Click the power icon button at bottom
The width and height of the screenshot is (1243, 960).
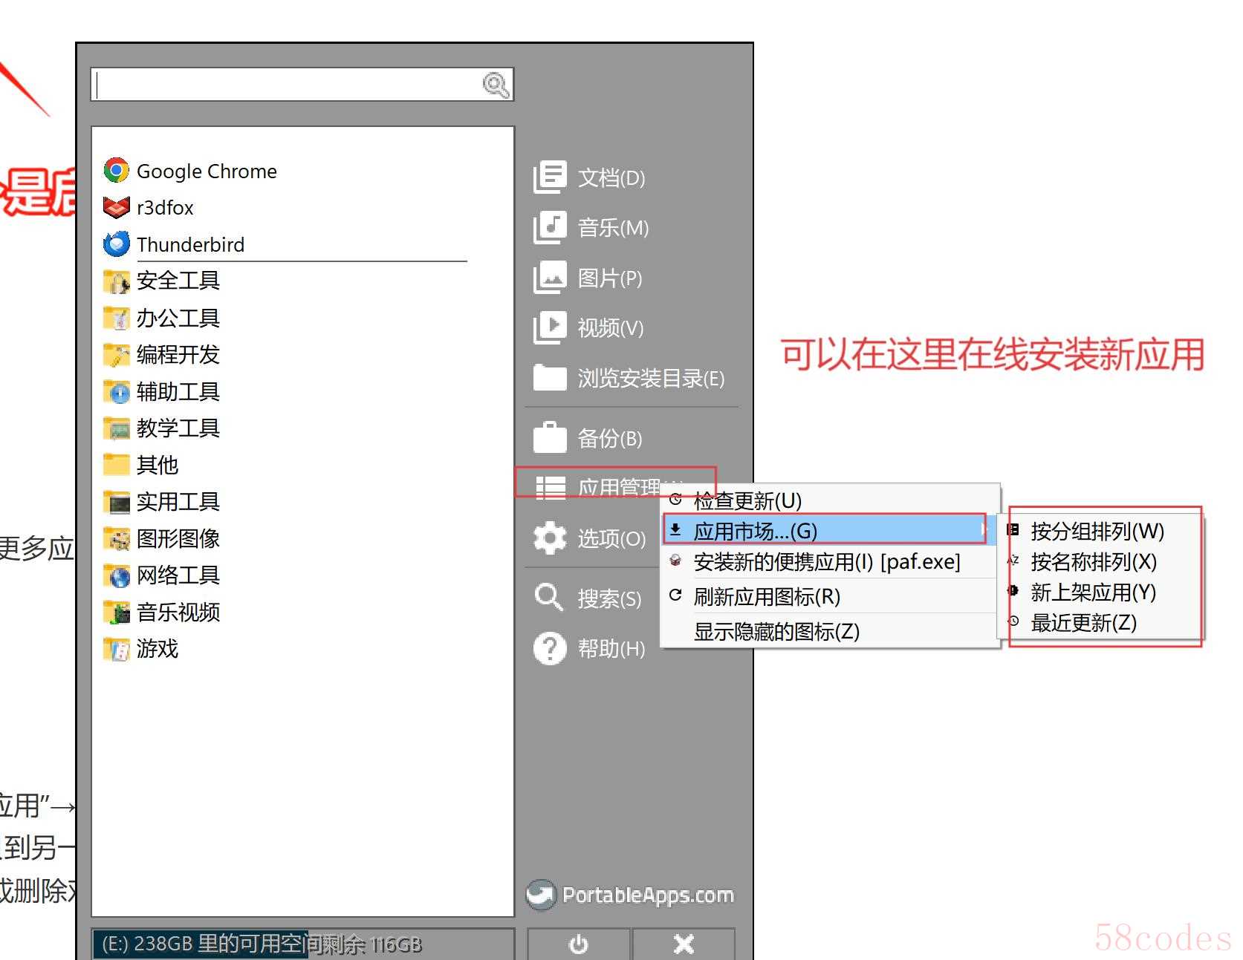[578, 944]
